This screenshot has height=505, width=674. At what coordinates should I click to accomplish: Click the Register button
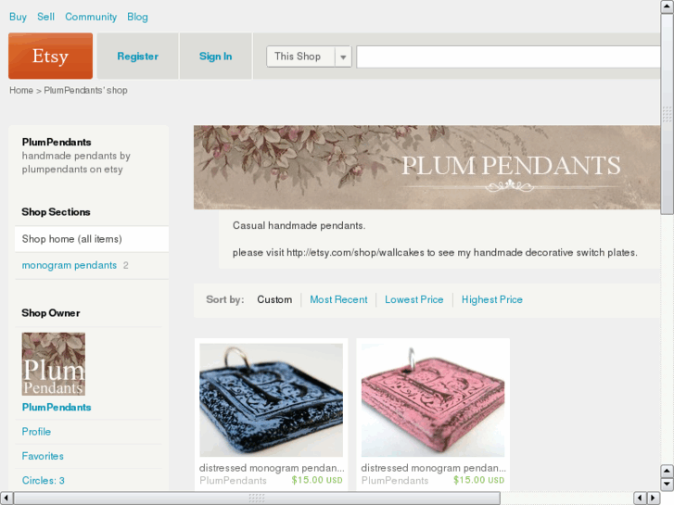[137, 57]
